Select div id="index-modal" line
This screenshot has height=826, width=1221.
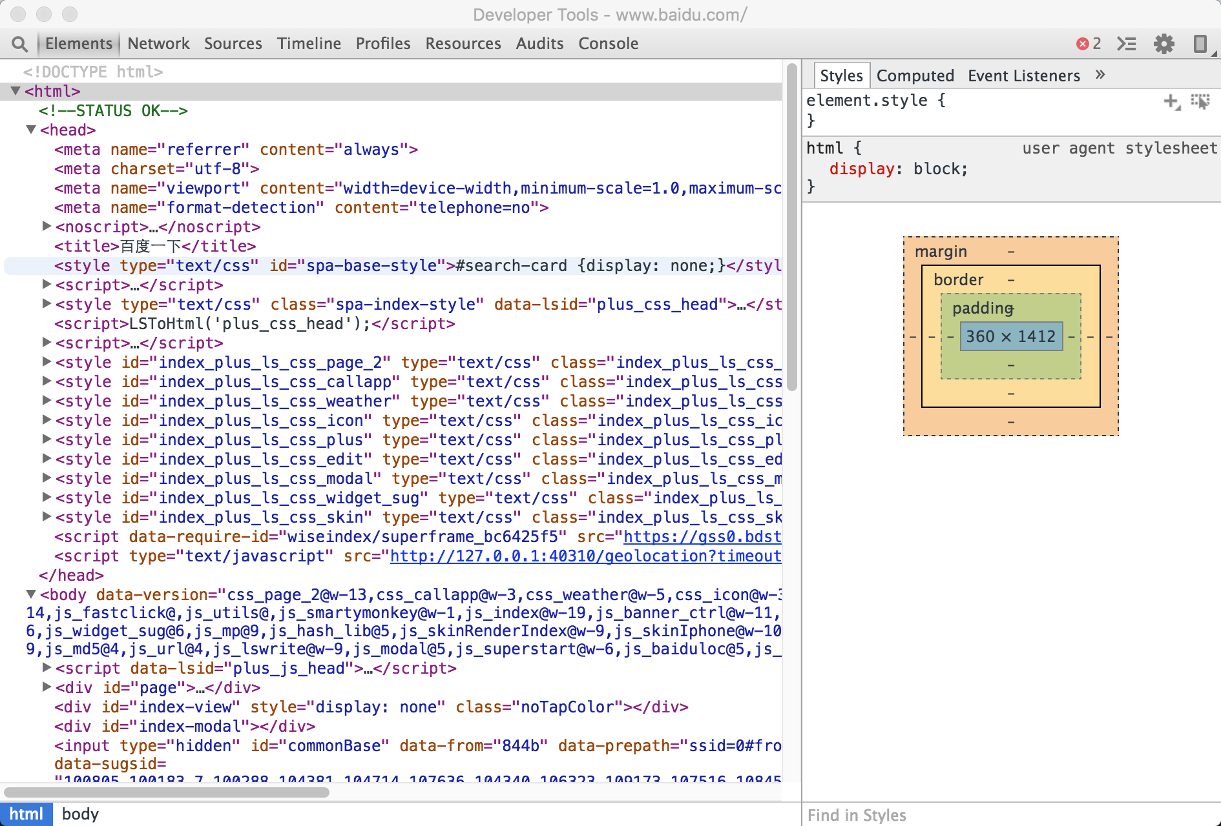point(185,726)
